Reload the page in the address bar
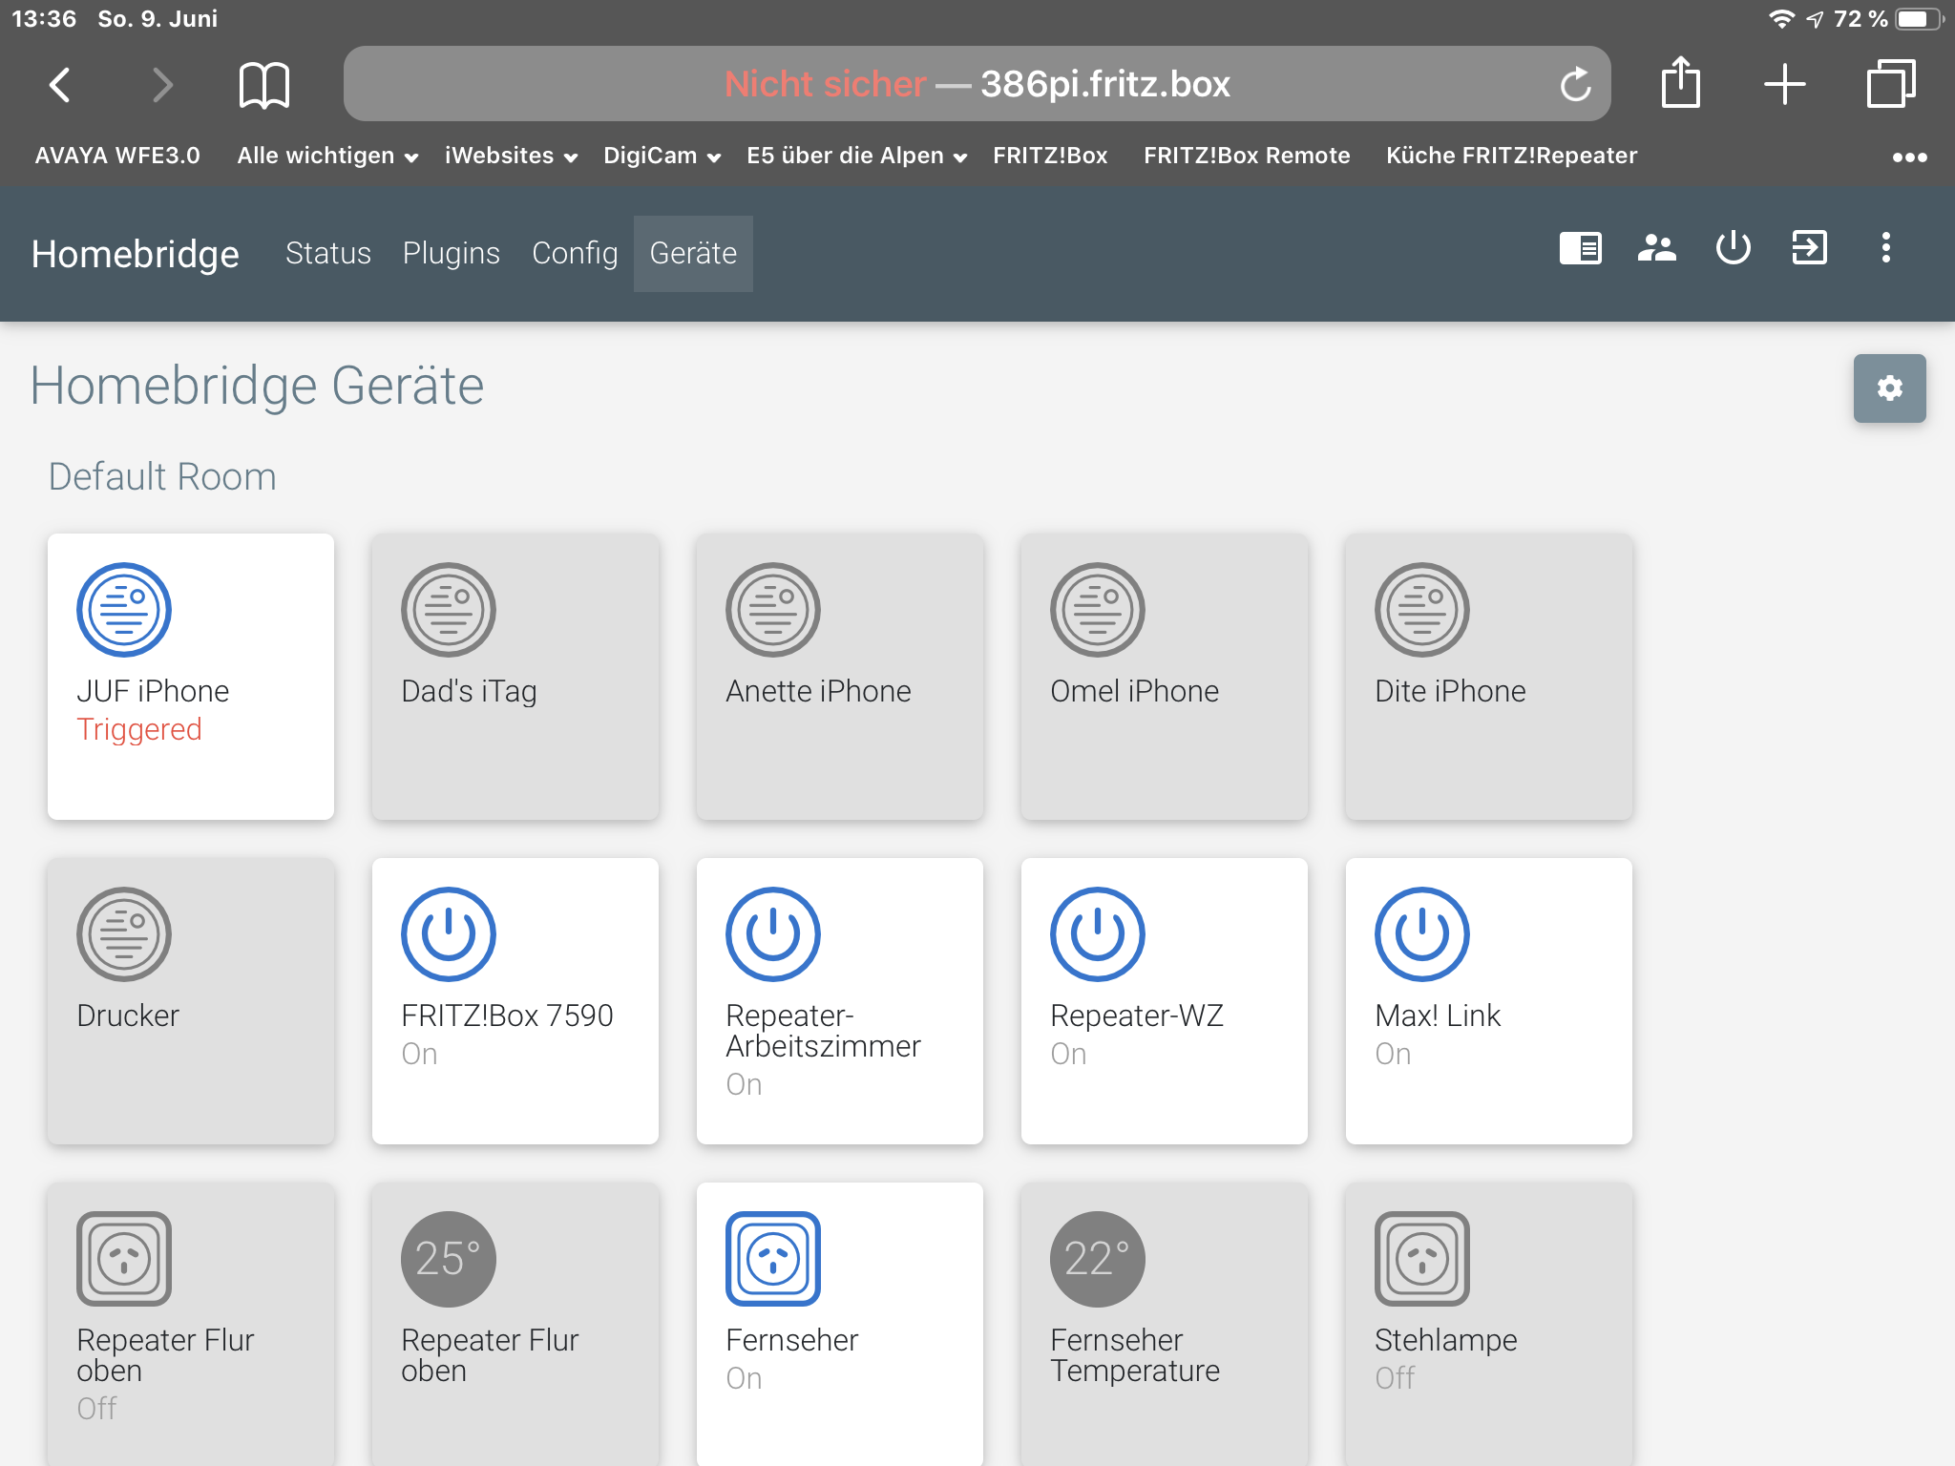This screenshot has width=1955, height=1466. pyautogui.click(x=1575, y=85)
